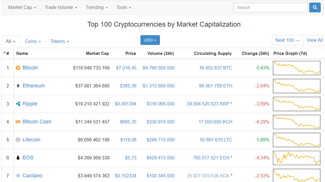Screen dimensions: 325x182
Task: Click the Bitcoin Cash logo icon
Action: coord(18,122)
